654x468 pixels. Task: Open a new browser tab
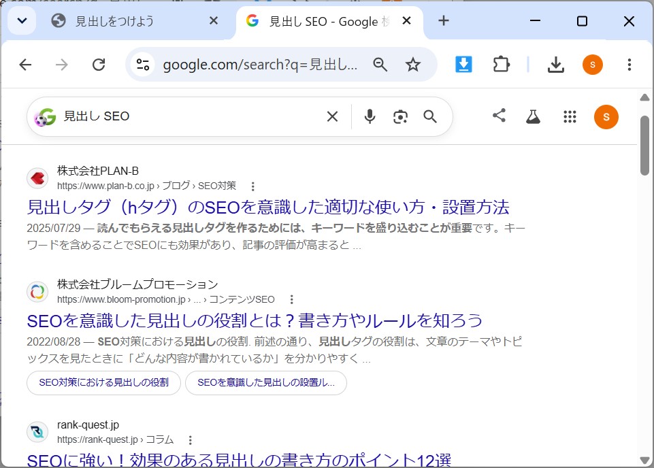click(444, 20)
